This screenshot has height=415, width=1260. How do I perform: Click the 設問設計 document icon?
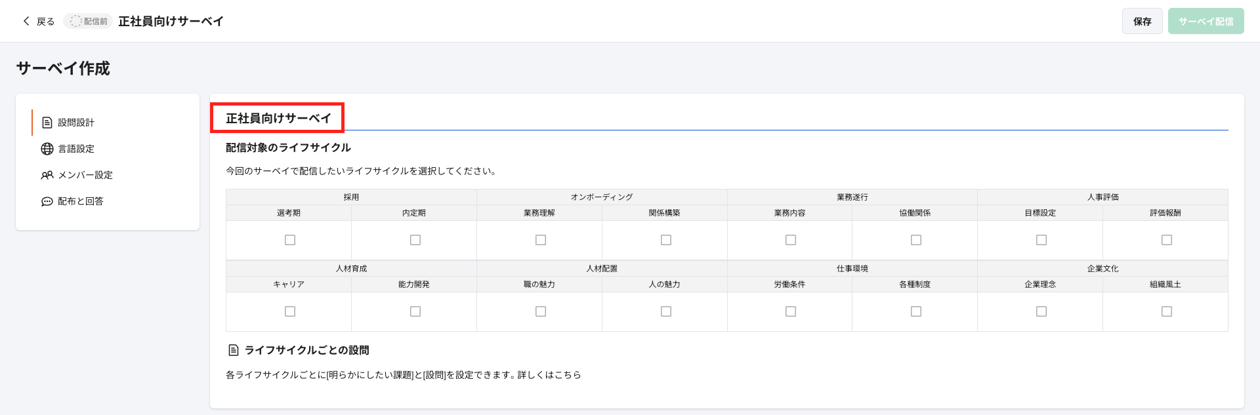point(47,123)
